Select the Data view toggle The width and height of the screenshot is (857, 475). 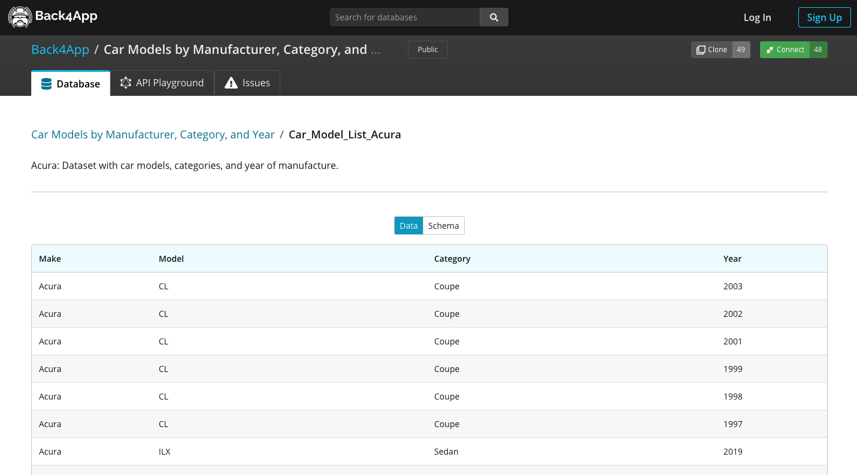tap(408, 226)
